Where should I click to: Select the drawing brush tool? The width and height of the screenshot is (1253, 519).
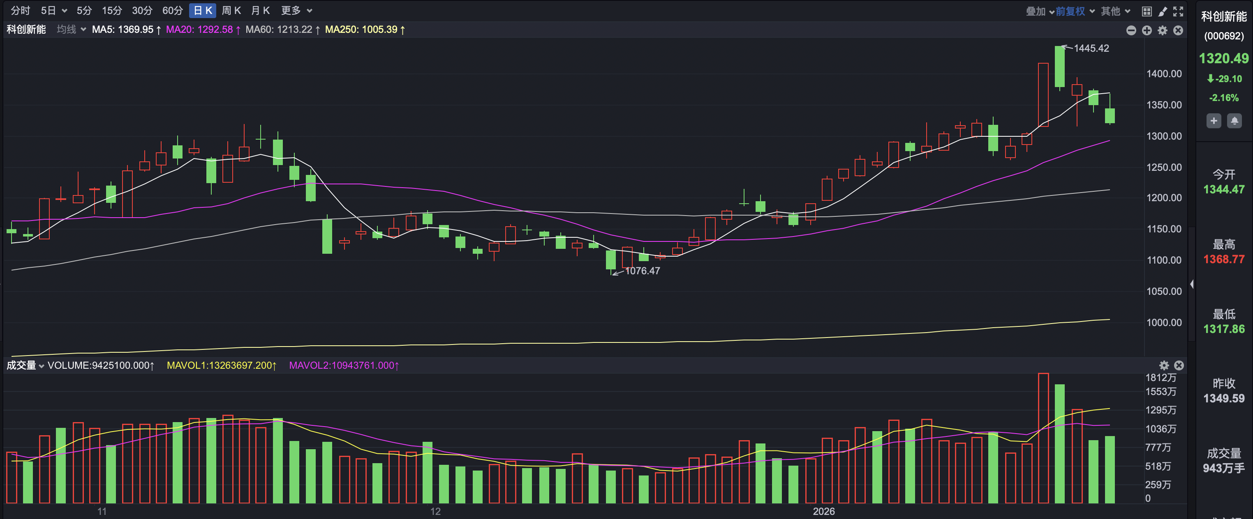(x=1163, y=11)
